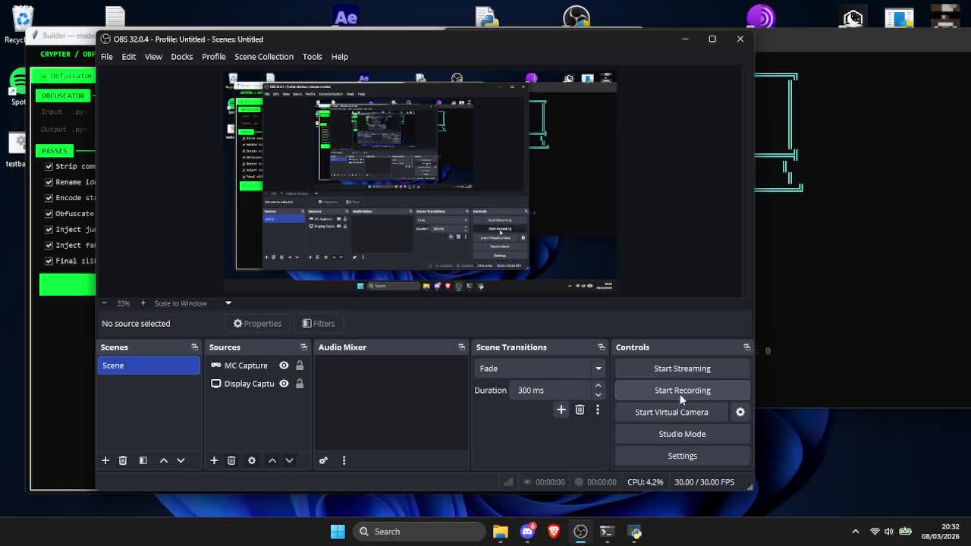The image size is (971, 546).
Task: Open Brave browser from taskbar
Action: click(554, 532)
